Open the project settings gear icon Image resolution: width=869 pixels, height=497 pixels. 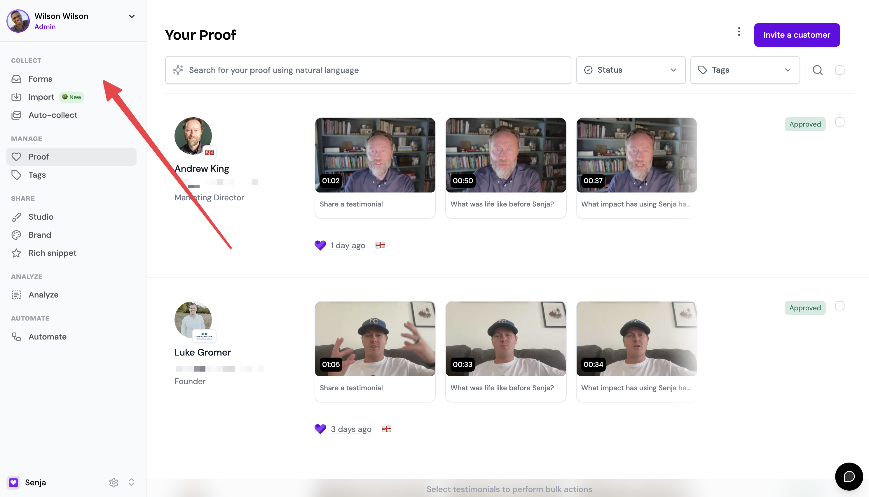114,482
